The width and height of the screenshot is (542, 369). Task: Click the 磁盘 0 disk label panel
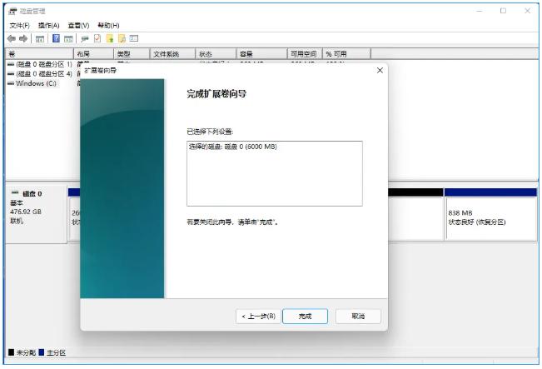pos(37,214)
